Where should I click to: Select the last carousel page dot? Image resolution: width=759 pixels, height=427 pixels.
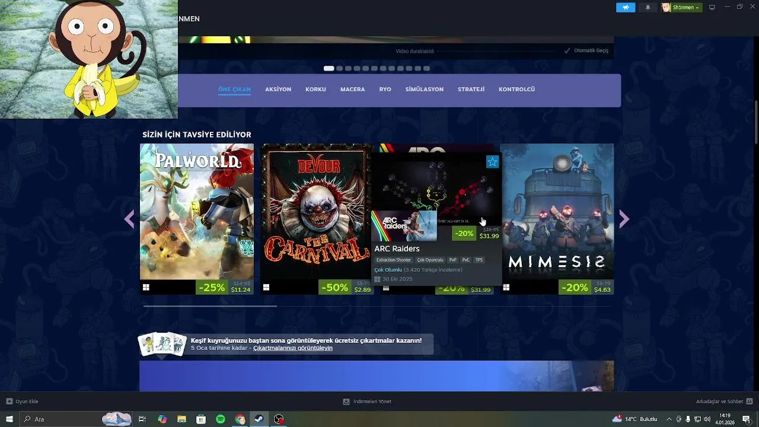(x=426, y=68)
